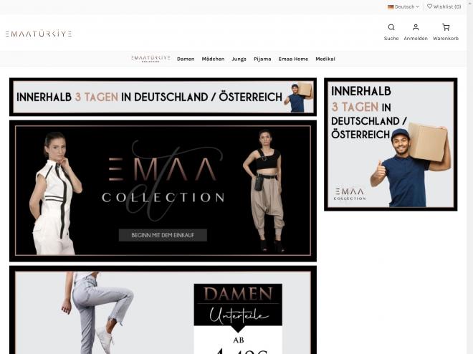Open the Emaa Home menu

click(x=293, y=59)
